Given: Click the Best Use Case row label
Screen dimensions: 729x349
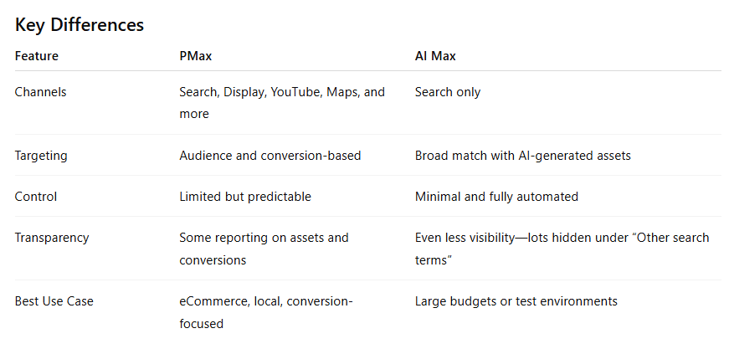Looking at the screenshot, I should click(54, 301).
